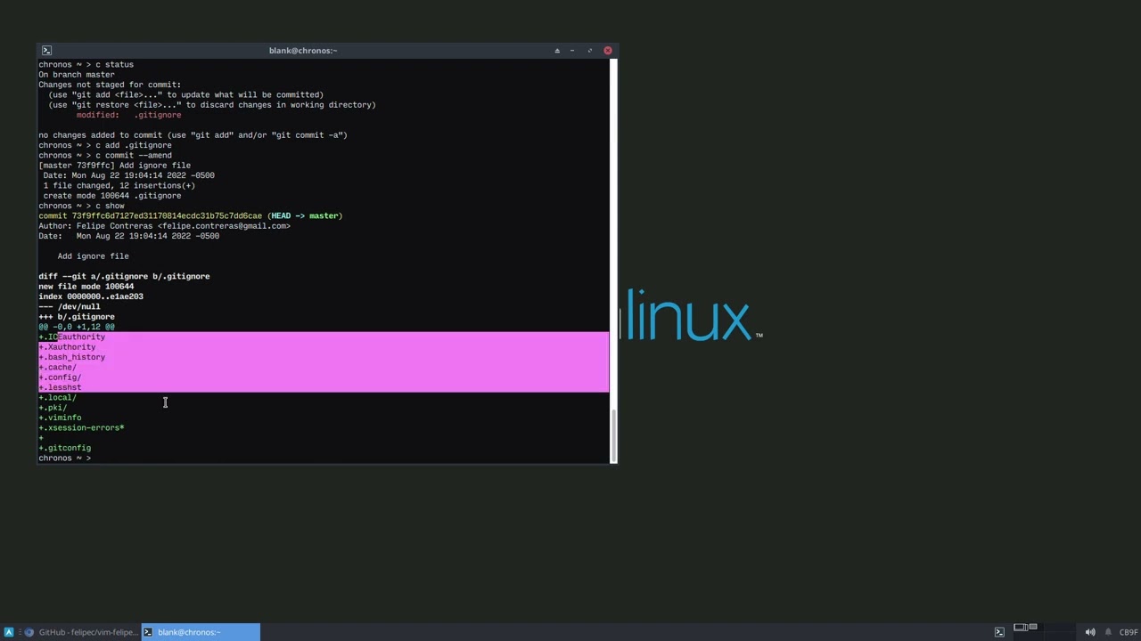This screenshot has height=641, width=1141.
Task: Click the '1 file changed, 12 insertions(+)' line
Action: [119, 185]
